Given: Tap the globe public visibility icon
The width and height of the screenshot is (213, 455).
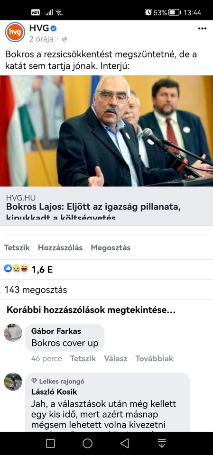Looking at the screenshot, I should pyautogui.click(x=65, y=39).
